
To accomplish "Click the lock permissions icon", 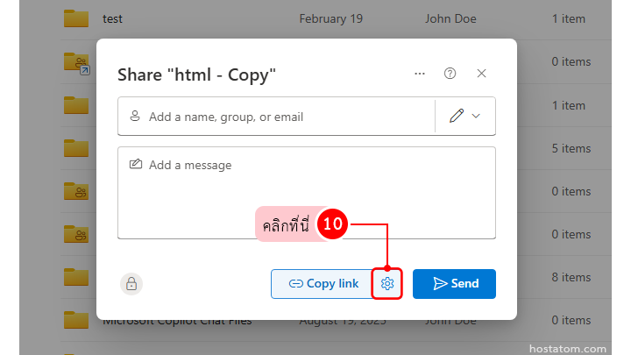I will pos(131,283).
